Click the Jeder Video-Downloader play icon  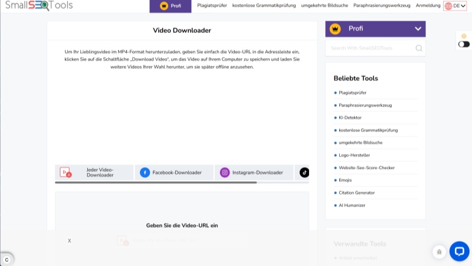coord(65,172)
